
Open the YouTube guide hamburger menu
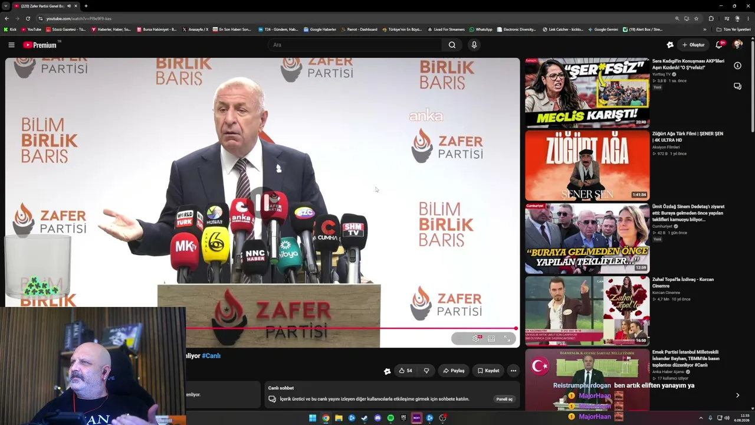click(x=11, y=45)
